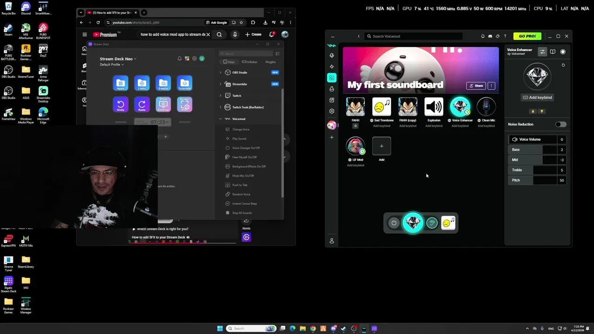The image size is (594, 334).
Task: Switch to the Plugins tab in Stream Deck
Action: (270, 62)
